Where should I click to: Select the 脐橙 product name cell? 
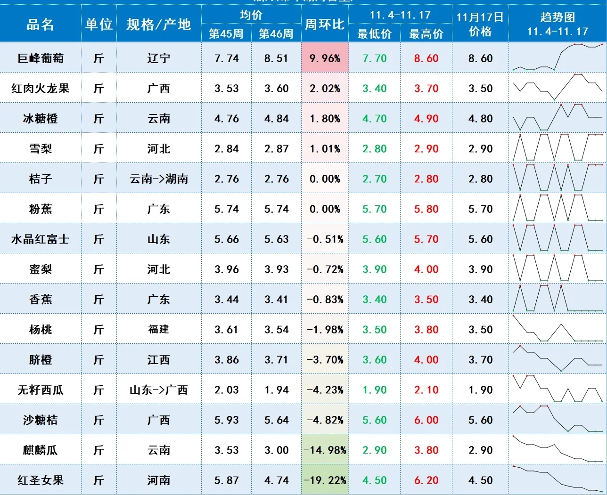click(41, 360)
